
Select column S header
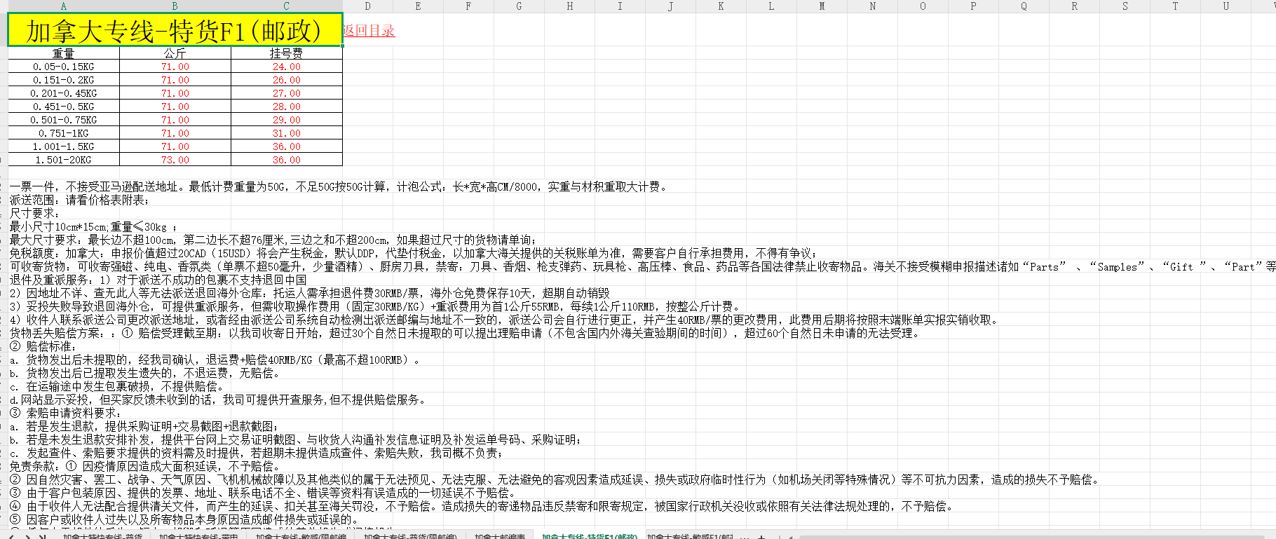[1125, 6]
